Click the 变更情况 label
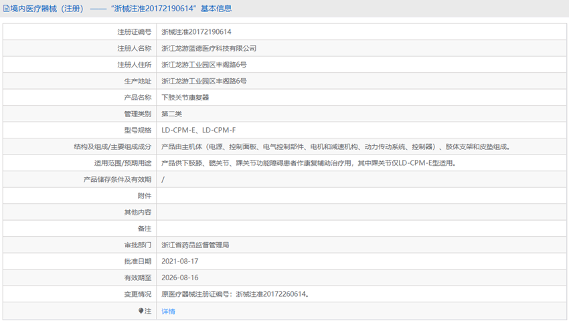 (137, 294)
